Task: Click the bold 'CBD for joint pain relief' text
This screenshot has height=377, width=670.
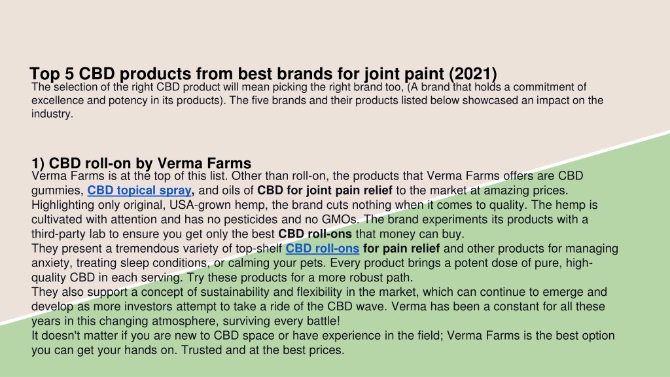Action: coord(325,190)
